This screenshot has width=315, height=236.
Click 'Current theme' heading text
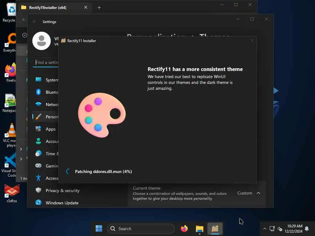click(x=147, y=188)
